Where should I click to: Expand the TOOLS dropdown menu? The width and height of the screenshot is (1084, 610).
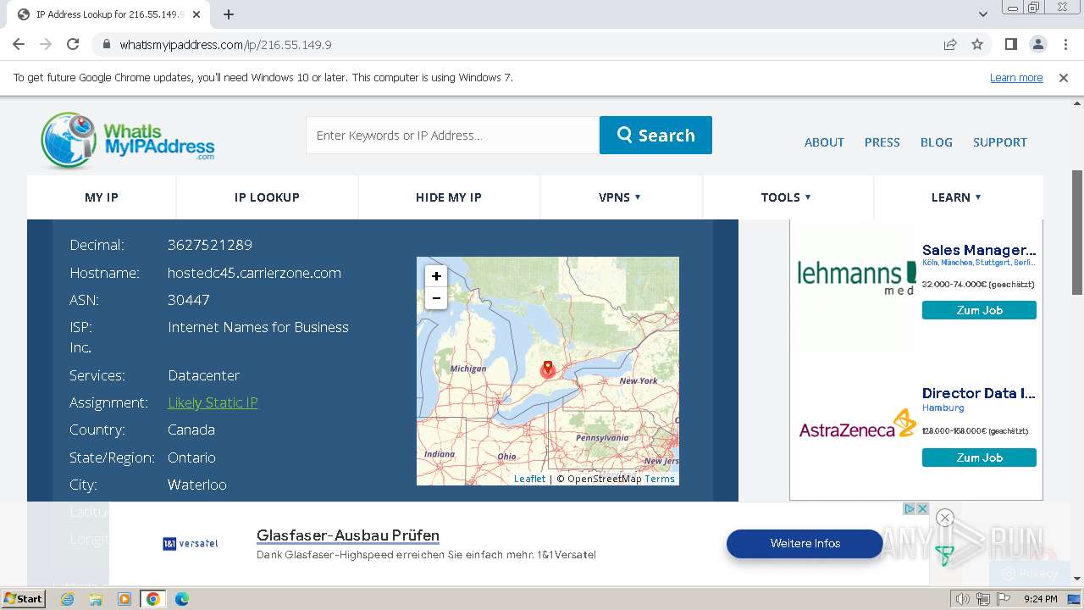[x=787, y=197]
